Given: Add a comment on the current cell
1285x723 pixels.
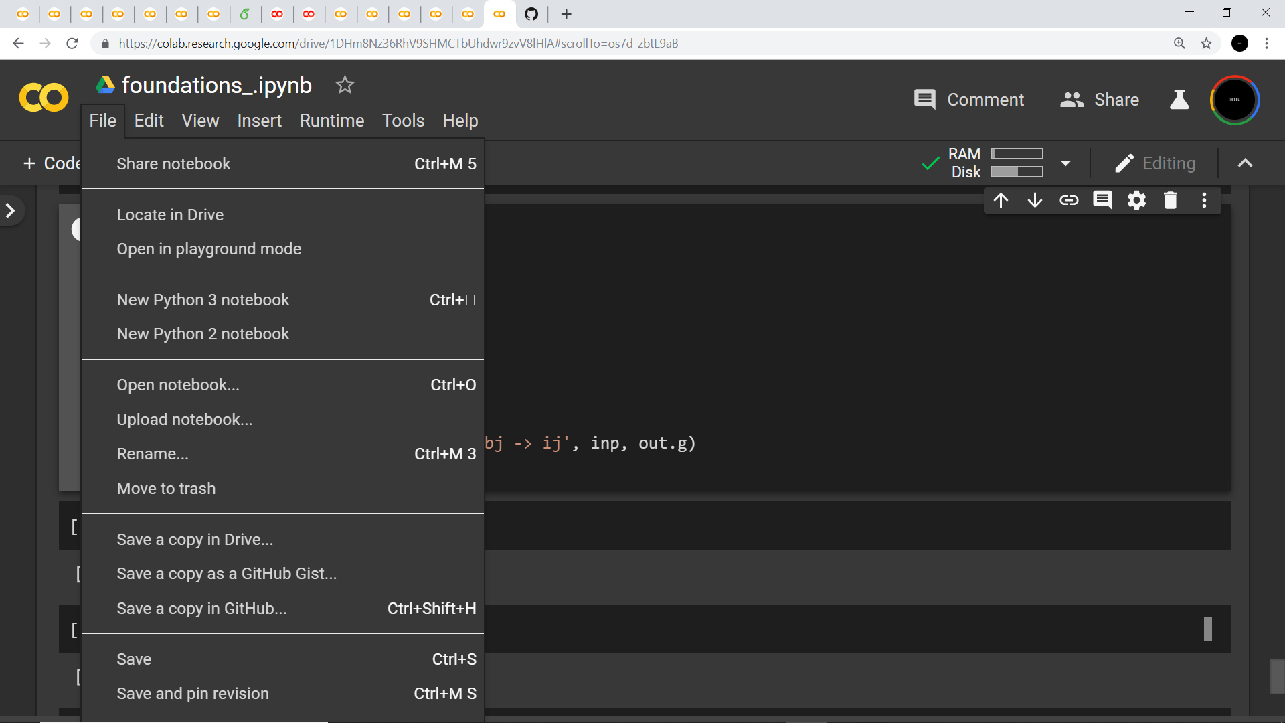Looking at the screenshot, I should coord(1103,199).
